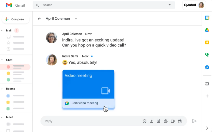Collapse the Meet section
The image size is (212, 132).
coord(2,117)
